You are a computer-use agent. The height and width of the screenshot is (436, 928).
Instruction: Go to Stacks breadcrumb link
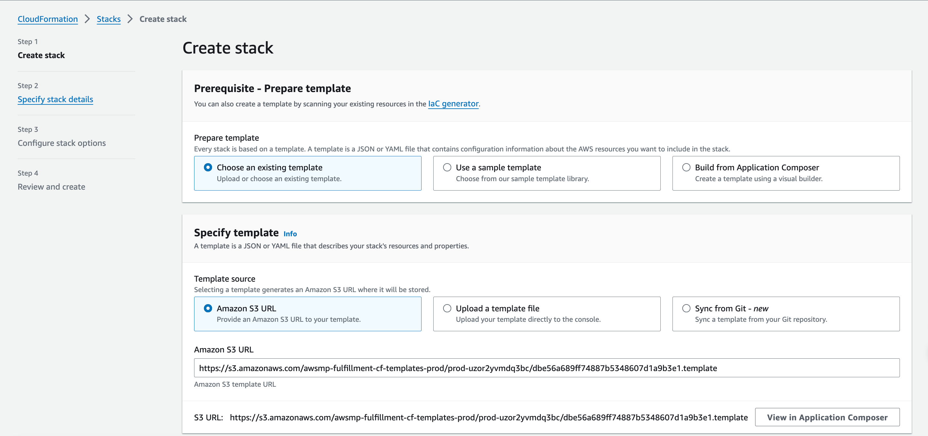[108, 19]
